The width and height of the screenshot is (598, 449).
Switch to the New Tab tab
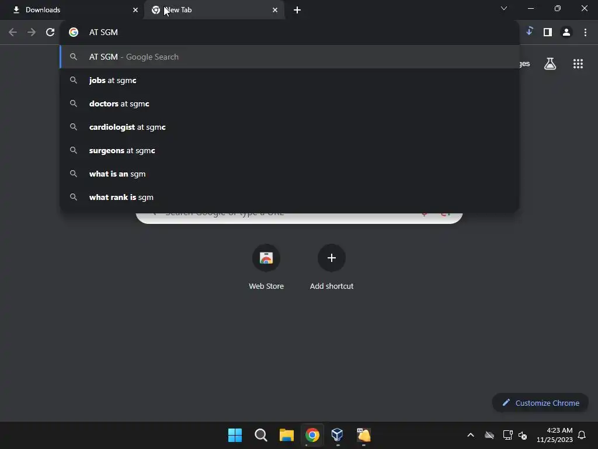click(214, 10)
